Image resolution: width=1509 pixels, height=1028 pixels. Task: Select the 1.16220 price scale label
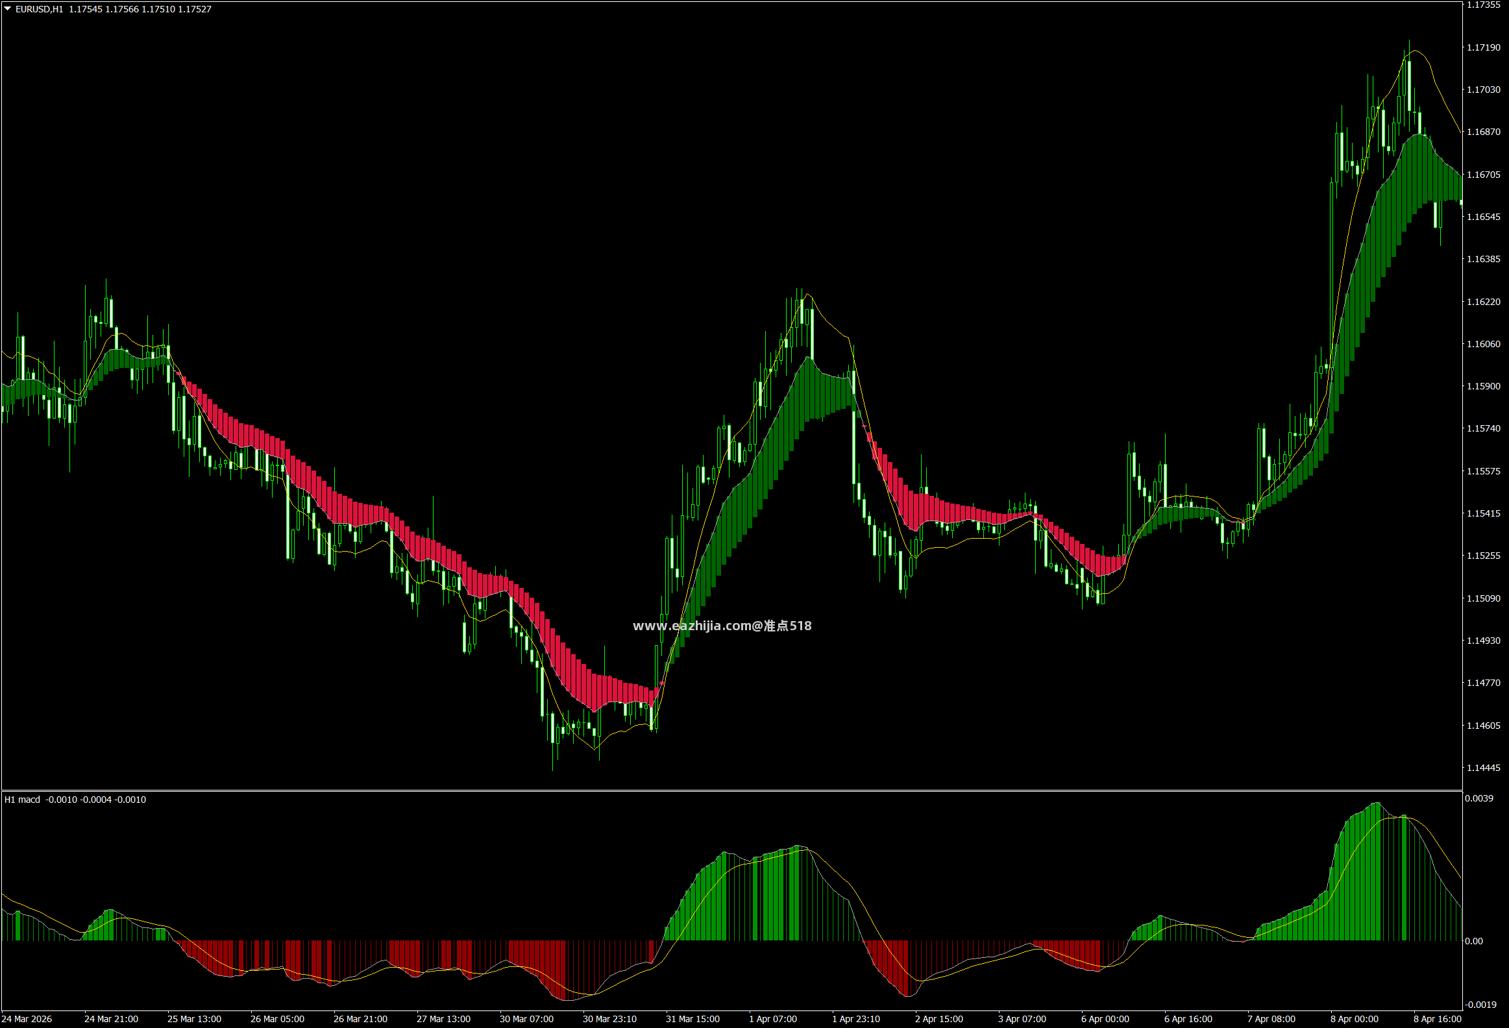[1484, 302]
